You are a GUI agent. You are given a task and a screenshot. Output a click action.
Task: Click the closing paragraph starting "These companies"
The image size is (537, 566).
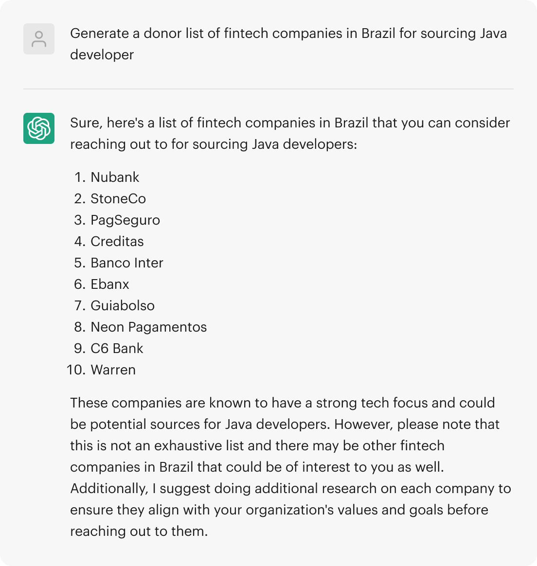pos(290,467)
